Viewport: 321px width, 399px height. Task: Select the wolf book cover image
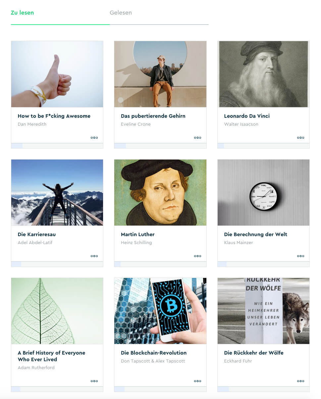(x=263, y=311)
